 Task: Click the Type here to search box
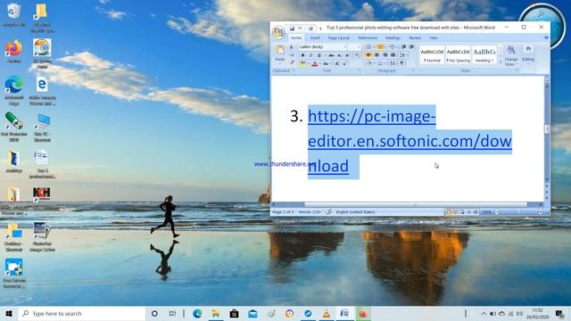coord(81,313)
